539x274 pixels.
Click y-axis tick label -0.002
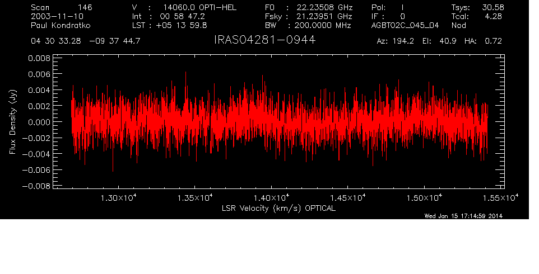click(x=36, y=138)
